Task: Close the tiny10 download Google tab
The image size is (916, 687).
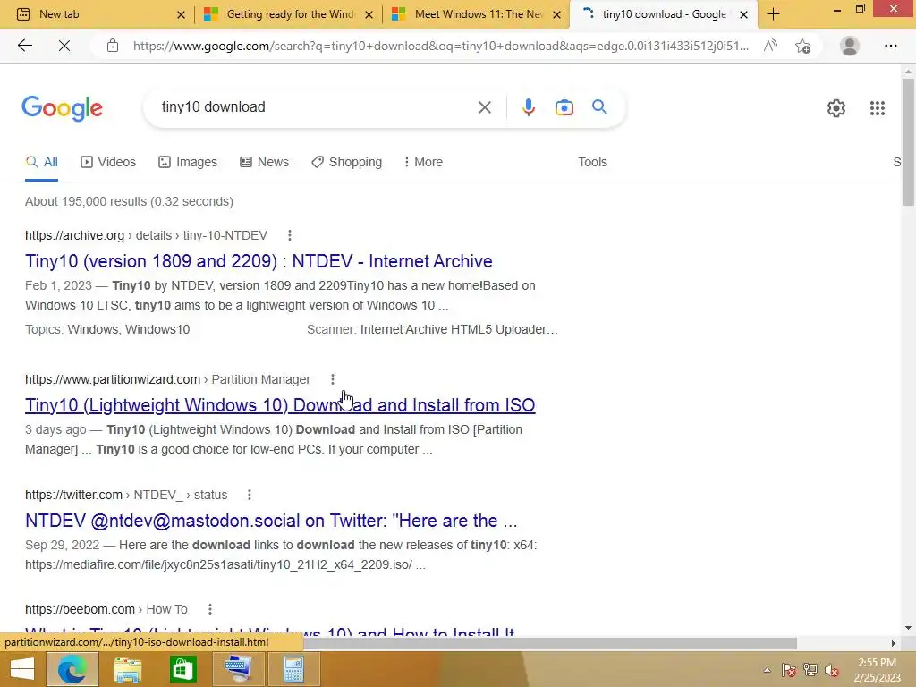Action: pyautogui.click(x=743, y=14)
